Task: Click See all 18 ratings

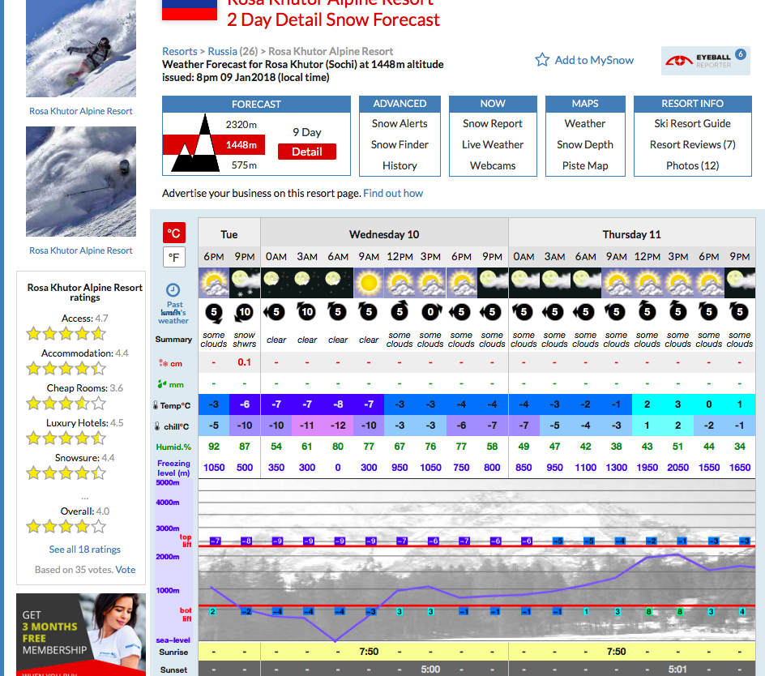Action: [85, 549]
